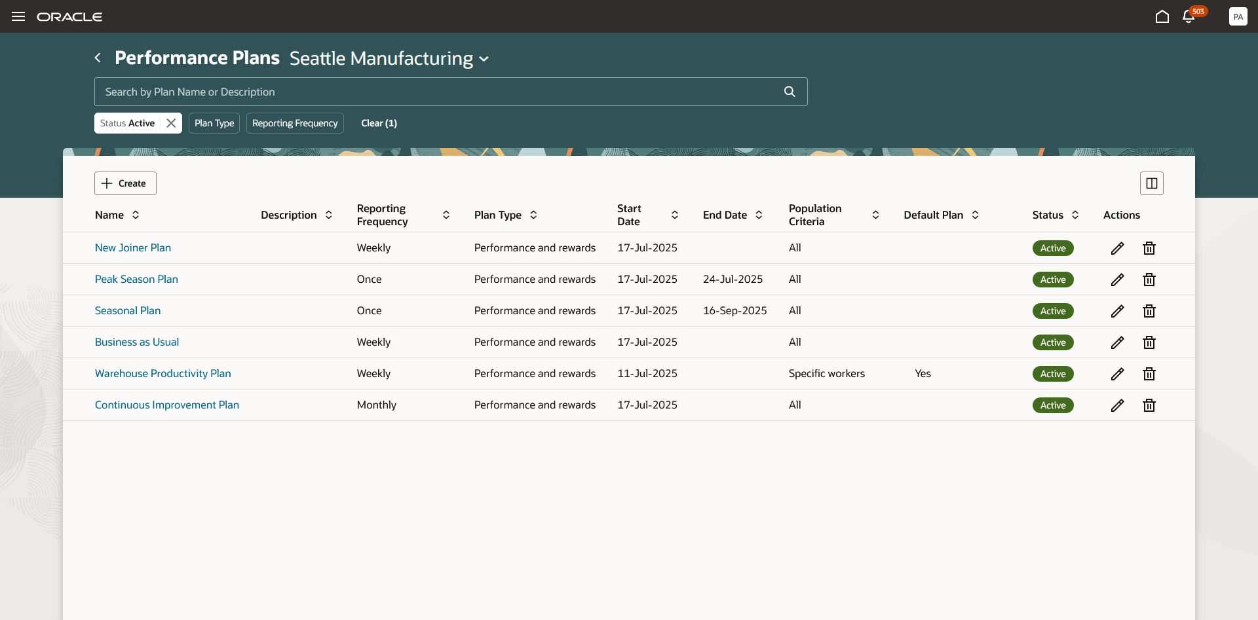
Task: Sort the table by Name column
Action: pyautogui.click(x=136, y=215)
